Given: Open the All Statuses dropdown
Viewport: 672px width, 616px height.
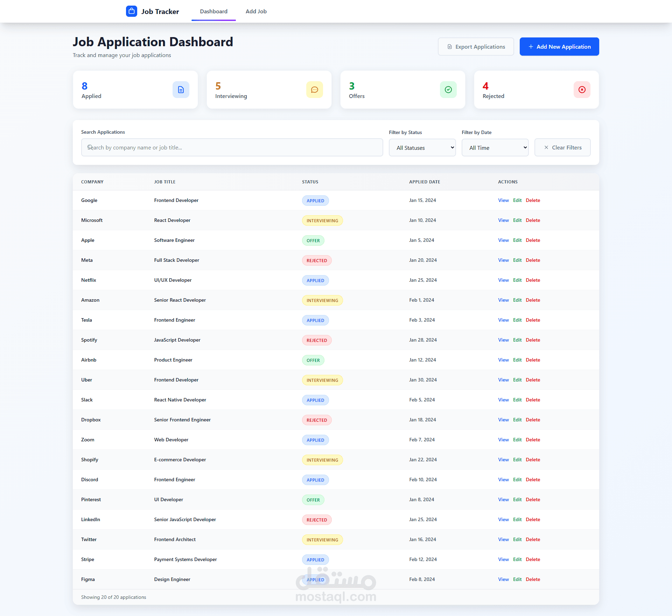Looking at the screenshot, I should tap(422, 147).
